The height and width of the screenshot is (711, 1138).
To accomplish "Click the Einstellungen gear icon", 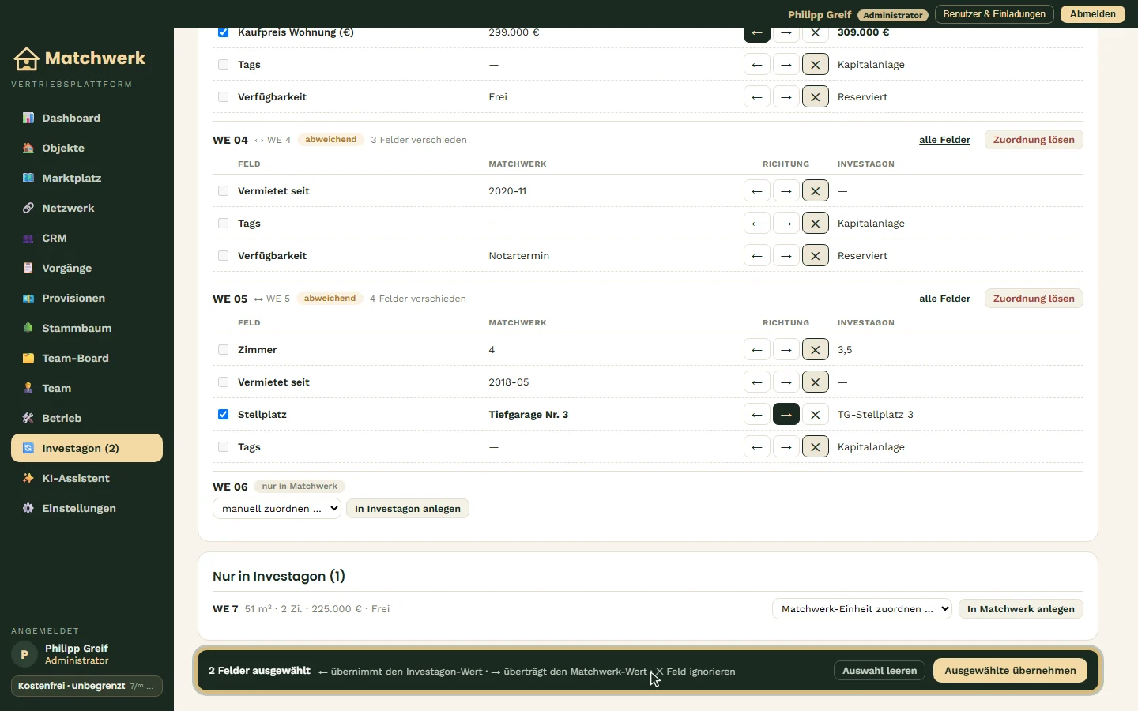I will tap(28, 508).
